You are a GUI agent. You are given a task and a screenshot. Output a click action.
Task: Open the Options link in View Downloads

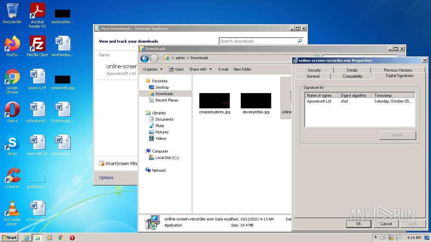coord(106,177)
